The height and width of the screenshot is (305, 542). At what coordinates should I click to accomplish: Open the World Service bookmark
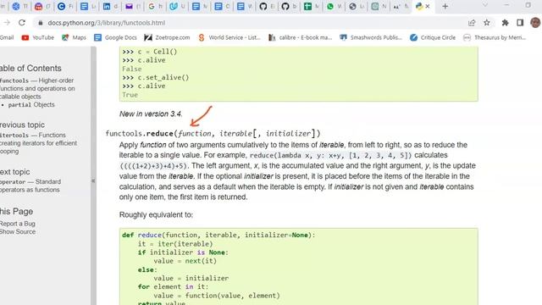coord(230,37)
